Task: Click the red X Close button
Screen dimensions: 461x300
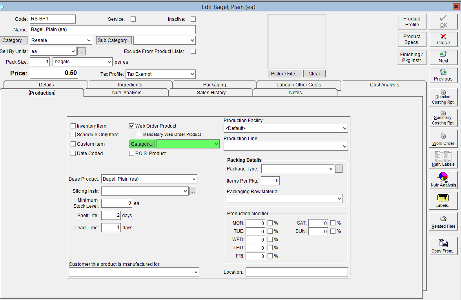Action: (443, 39)
